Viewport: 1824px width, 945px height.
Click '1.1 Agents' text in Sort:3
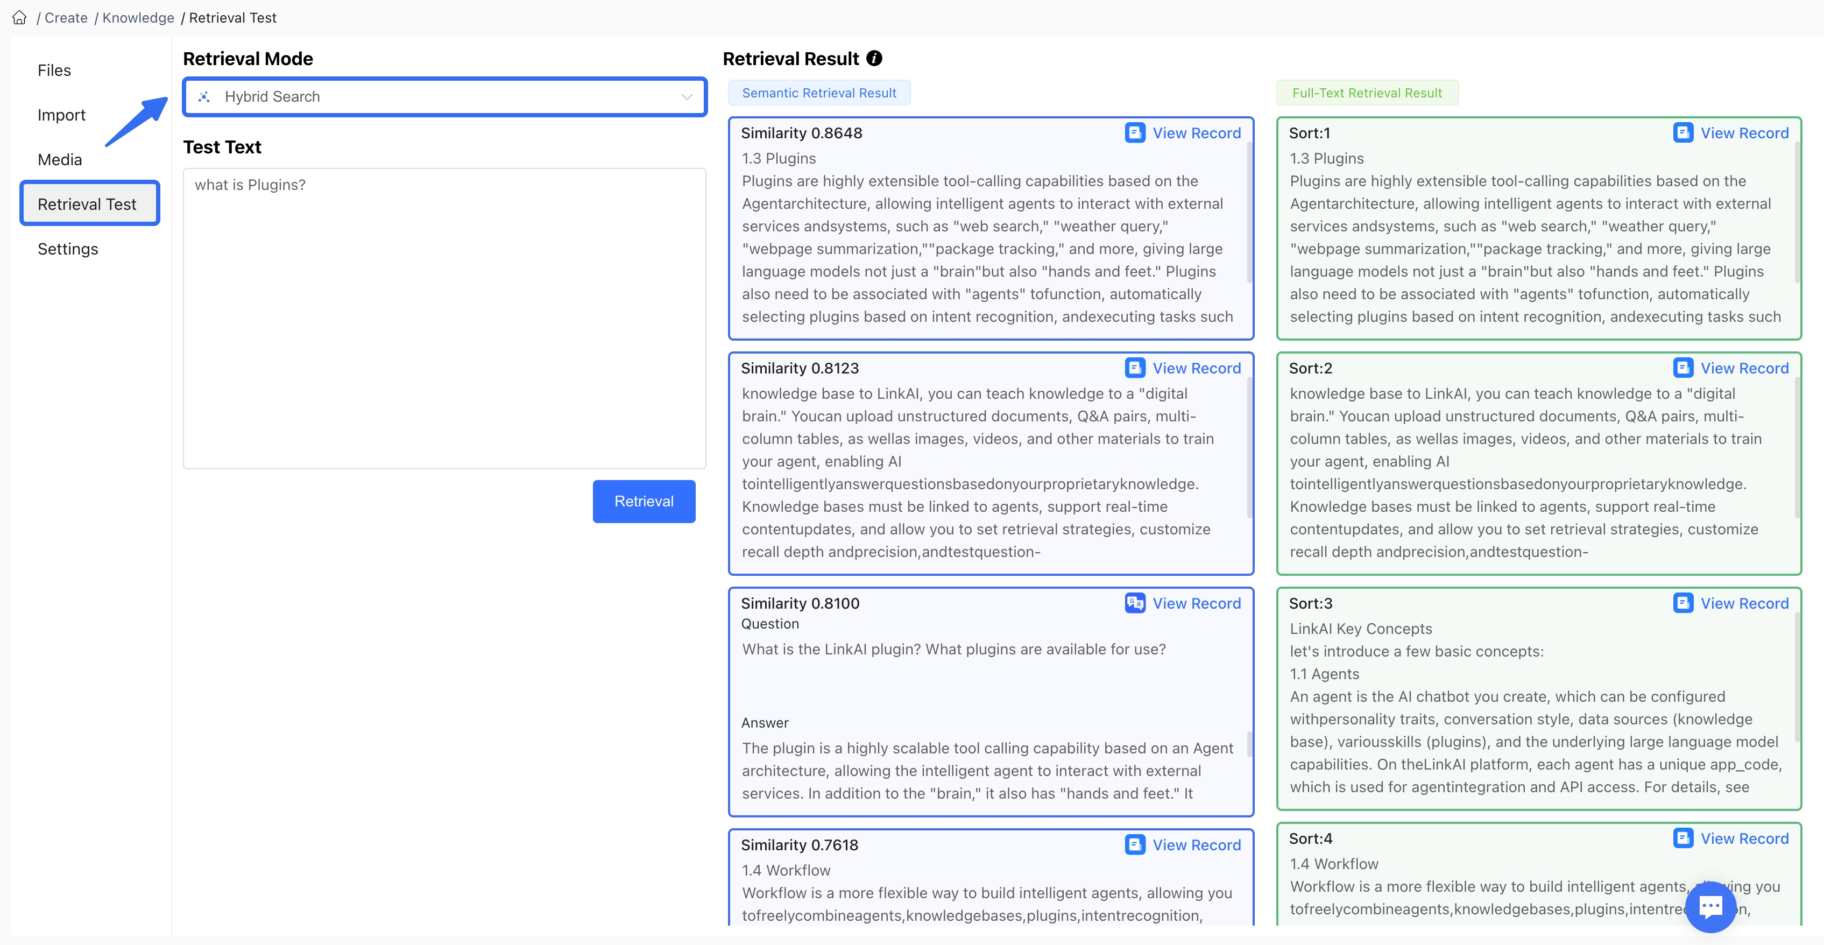point(1325,674)
